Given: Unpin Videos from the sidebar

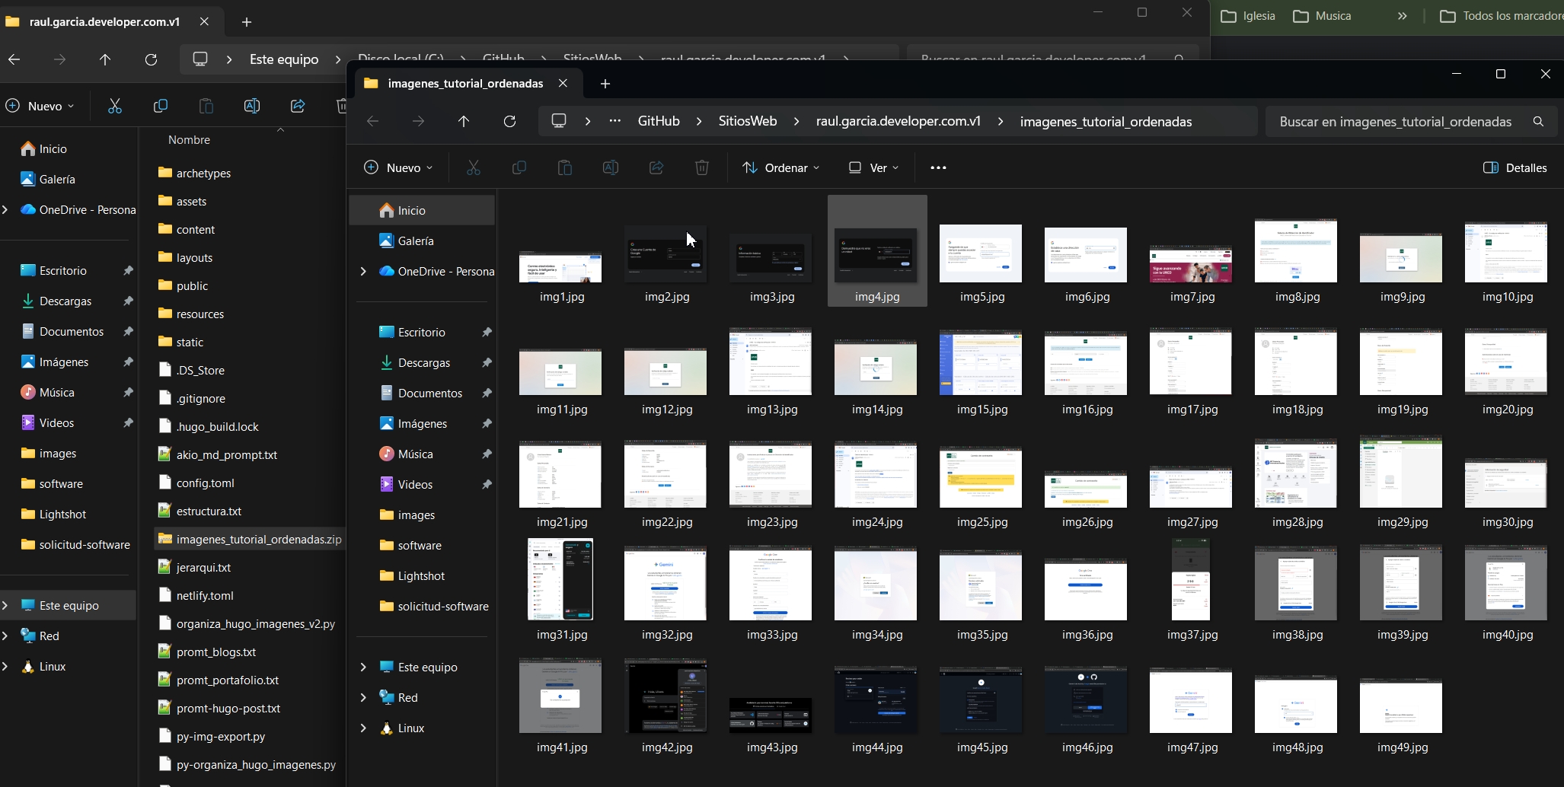Looking at the screenshot, I should point(487,484).
